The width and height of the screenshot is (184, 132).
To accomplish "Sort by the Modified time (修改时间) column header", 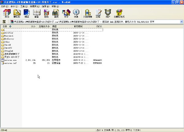I will [x=82, y=26].
